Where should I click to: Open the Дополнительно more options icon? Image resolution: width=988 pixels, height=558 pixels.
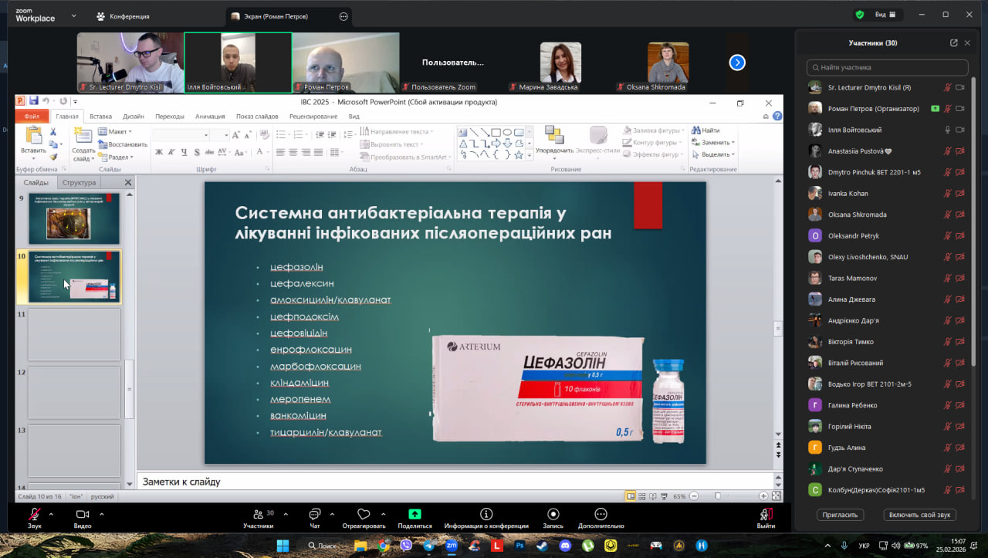point(601,514)
